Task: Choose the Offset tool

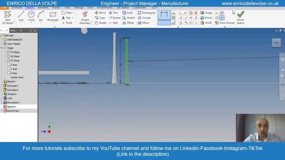Action: click(x=128, y=23)
